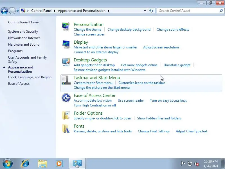225x169 pixels.
Task: Click the Personalization heading link
Action: [89, 25]
